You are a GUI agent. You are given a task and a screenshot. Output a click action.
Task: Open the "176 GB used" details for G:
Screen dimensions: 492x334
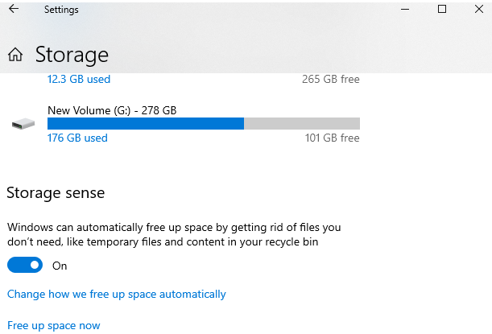(77, 138)
